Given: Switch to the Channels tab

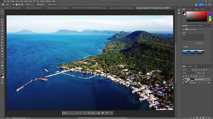Looking at the screenshot, I should (x=190, y=66).
